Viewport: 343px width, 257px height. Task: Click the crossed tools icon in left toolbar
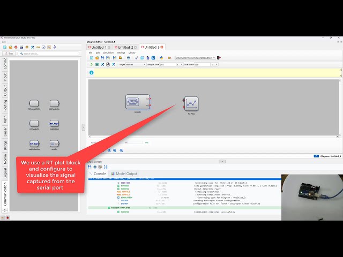(33, 47)
